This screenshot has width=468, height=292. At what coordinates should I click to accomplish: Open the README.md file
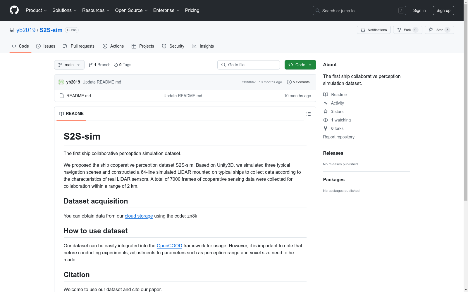79,96
